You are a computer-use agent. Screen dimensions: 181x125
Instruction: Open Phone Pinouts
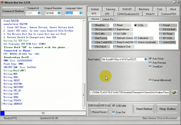99,112
